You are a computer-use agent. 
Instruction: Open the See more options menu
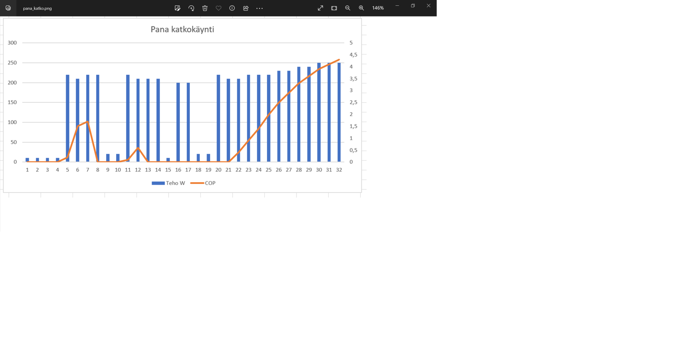pyautogui.click(x=259, y=8)
